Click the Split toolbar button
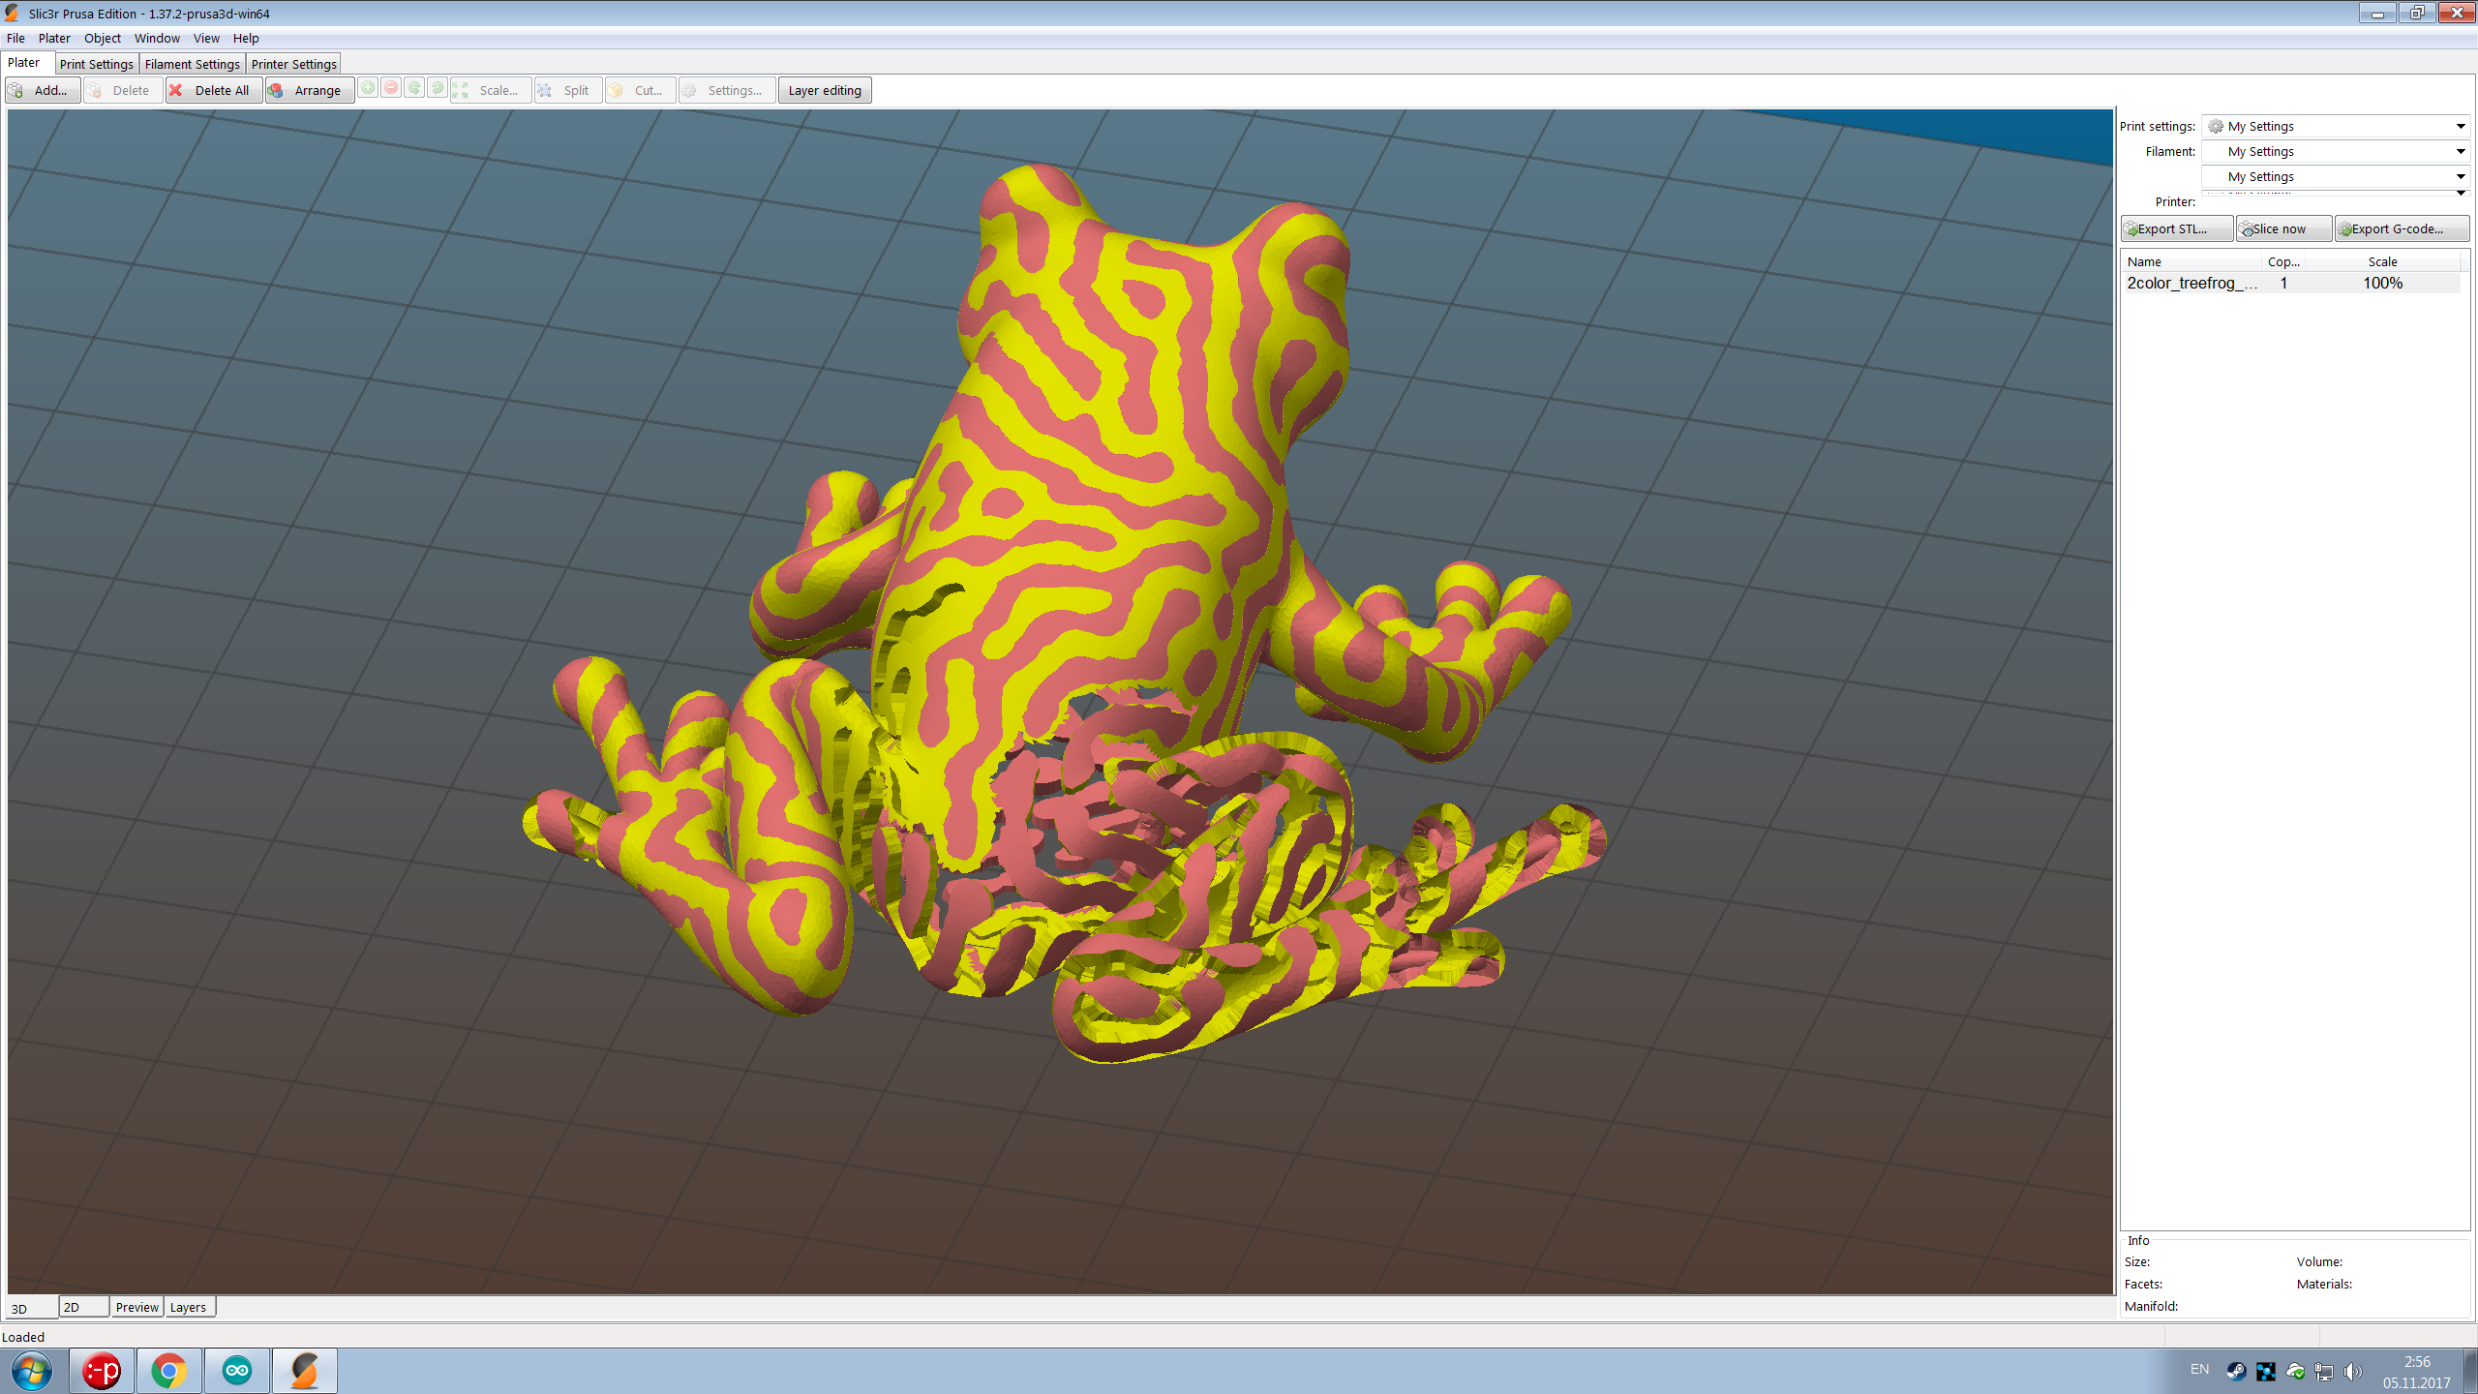The height and width of the screenshot is (1394, 2478). pyautogui.click(x=568, y=90)
